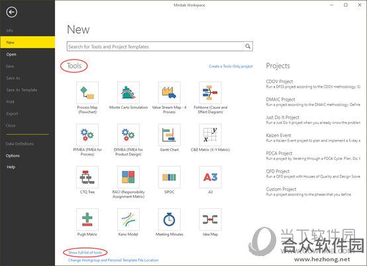Select the CDOV Project template
This screenshot has width=367, height=266.
tap(313, 84)
